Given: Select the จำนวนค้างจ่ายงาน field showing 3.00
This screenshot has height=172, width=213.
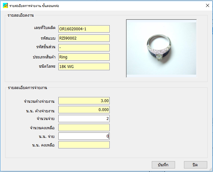Looking at the screenshot, I should [x=84, y=101].
